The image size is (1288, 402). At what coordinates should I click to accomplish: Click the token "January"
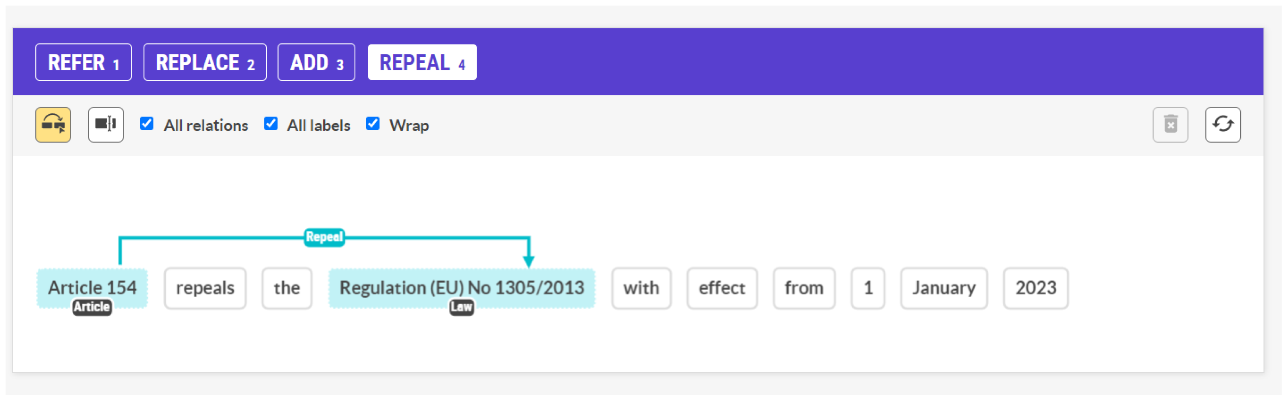(943, 288)
